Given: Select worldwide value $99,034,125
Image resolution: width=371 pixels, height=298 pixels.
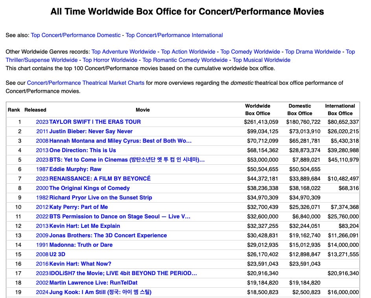Looking at the screenshot, I should (263, 131).
